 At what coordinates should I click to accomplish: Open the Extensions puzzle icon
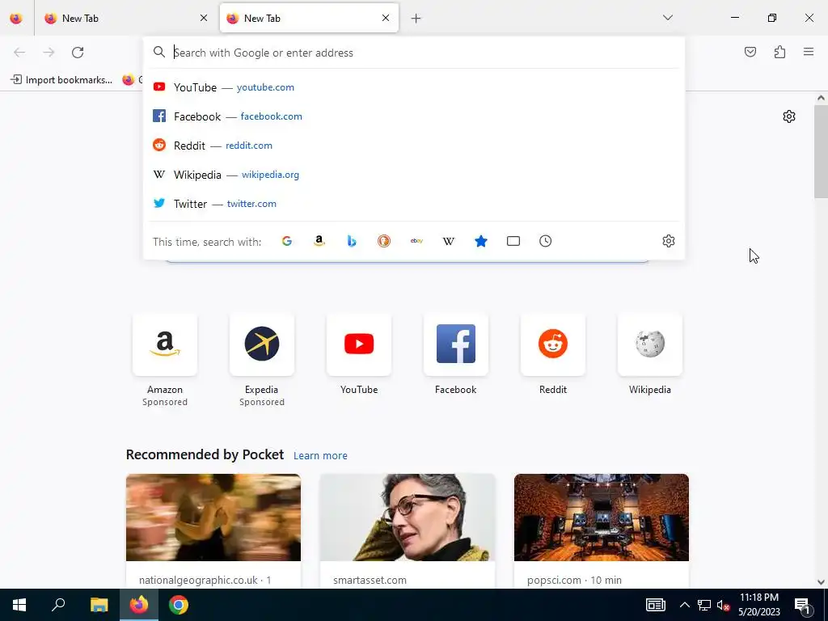click(780, 52)
